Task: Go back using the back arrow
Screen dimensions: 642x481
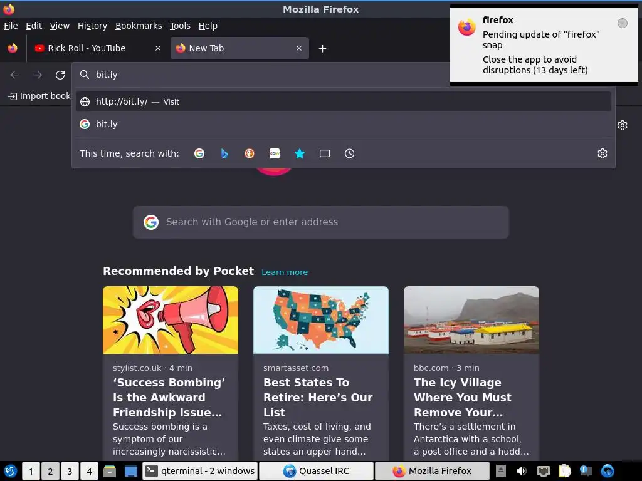Action: (15, 75)
